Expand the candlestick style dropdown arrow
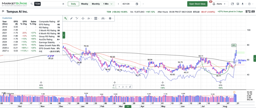 pyautogui.click(x=105, y=18)
